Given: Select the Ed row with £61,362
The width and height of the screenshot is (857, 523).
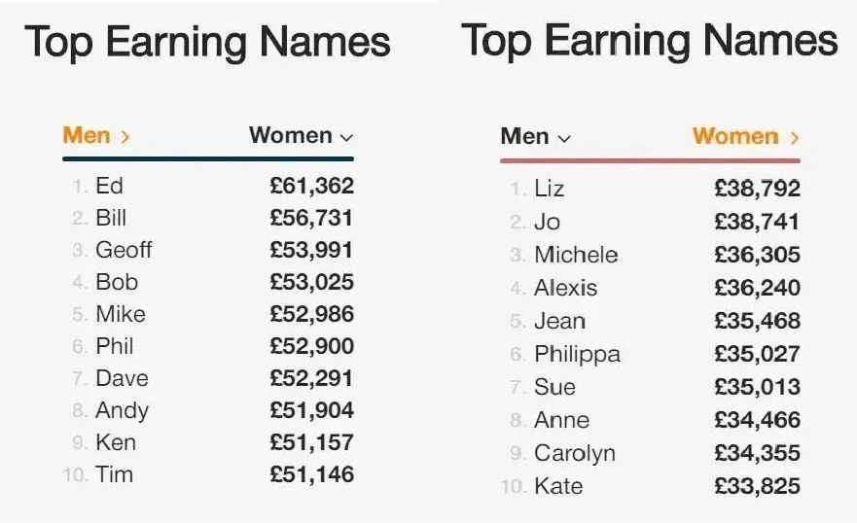Looking at the screenshot, I should [x=208, y=186].
